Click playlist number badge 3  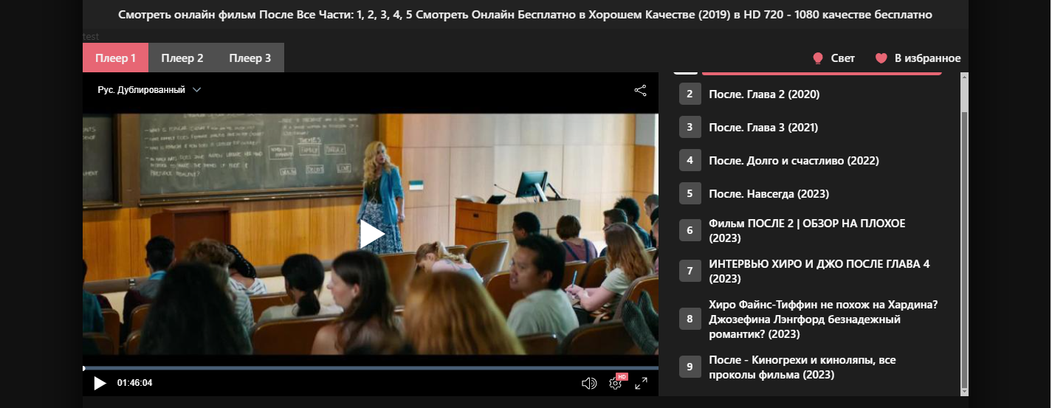point(690,127)
